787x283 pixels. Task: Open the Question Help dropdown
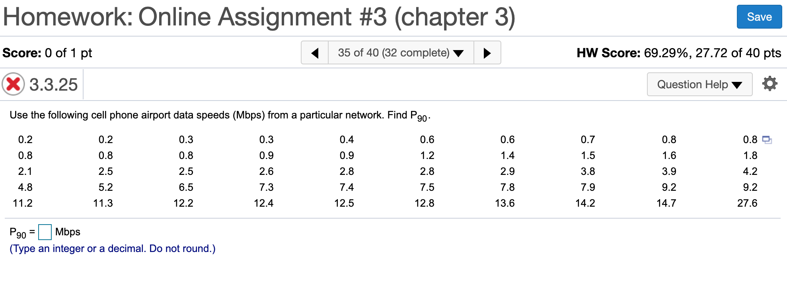(x=699, y=85)
